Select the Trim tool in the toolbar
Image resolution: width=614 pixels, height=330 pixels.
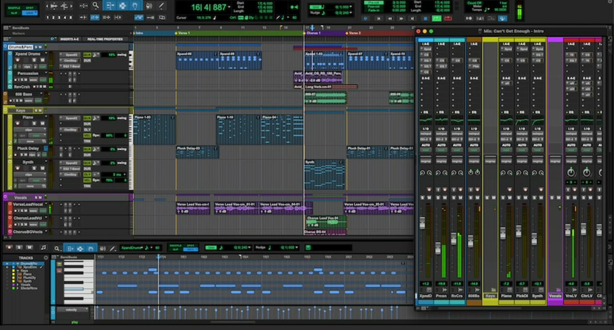(110, 5)
